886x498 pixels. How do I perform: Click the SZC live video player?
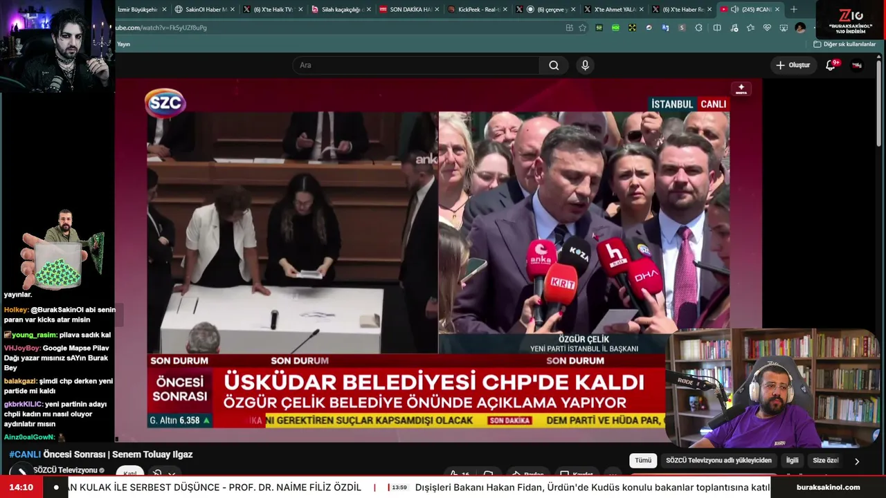(x=439, y=260)
